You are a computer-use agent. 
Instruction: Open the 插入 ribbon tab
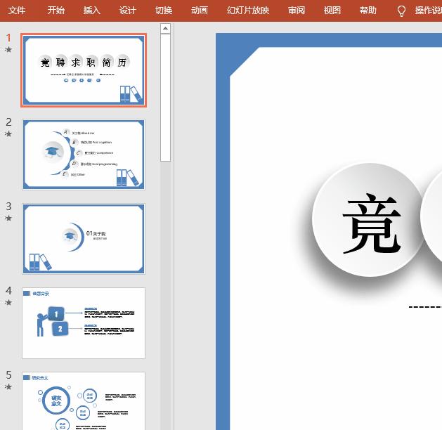[x=91, y=11]
